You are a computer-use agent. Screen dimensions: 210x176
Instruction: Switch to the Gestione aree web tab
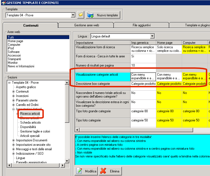(86, 25)
